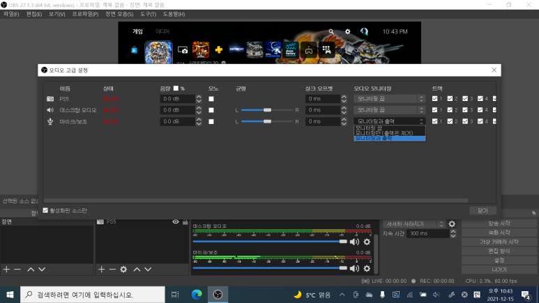Toggle track 4 for PS5
This screenshot has width=539, height=303.
click(x=480, y=99)
